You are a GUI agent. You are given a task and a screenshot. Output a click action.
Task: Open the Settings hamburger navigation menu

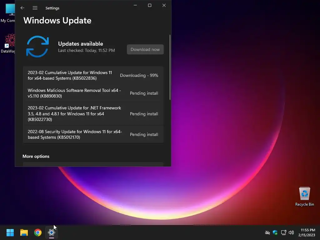coord(35,8)
